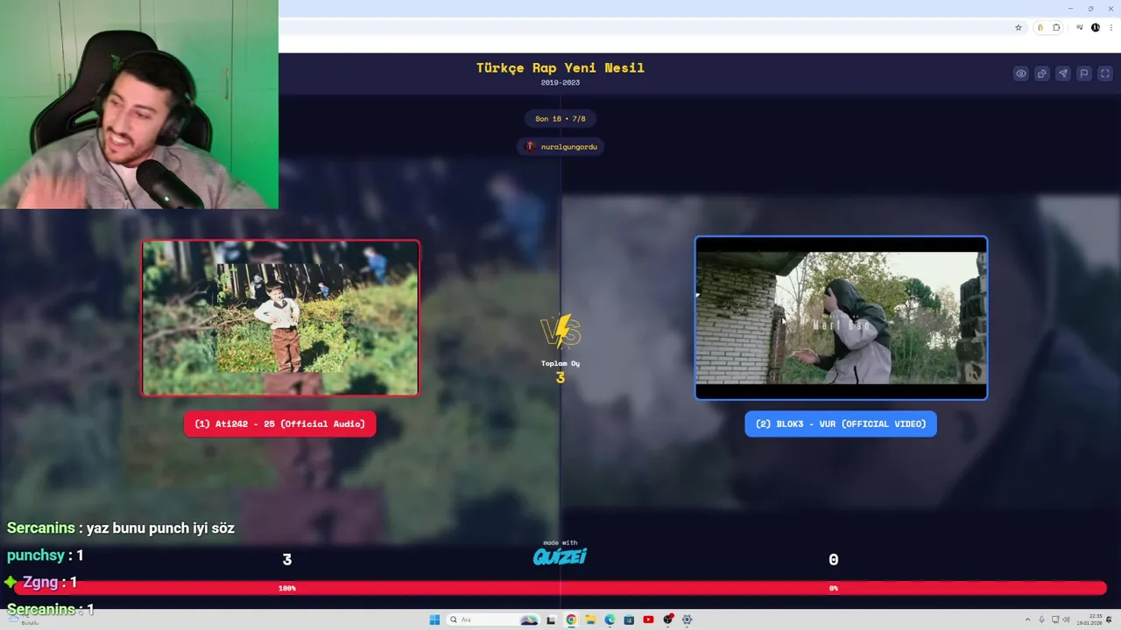
Task: Click the right vote count 0
Action: (x=834, y=560)
